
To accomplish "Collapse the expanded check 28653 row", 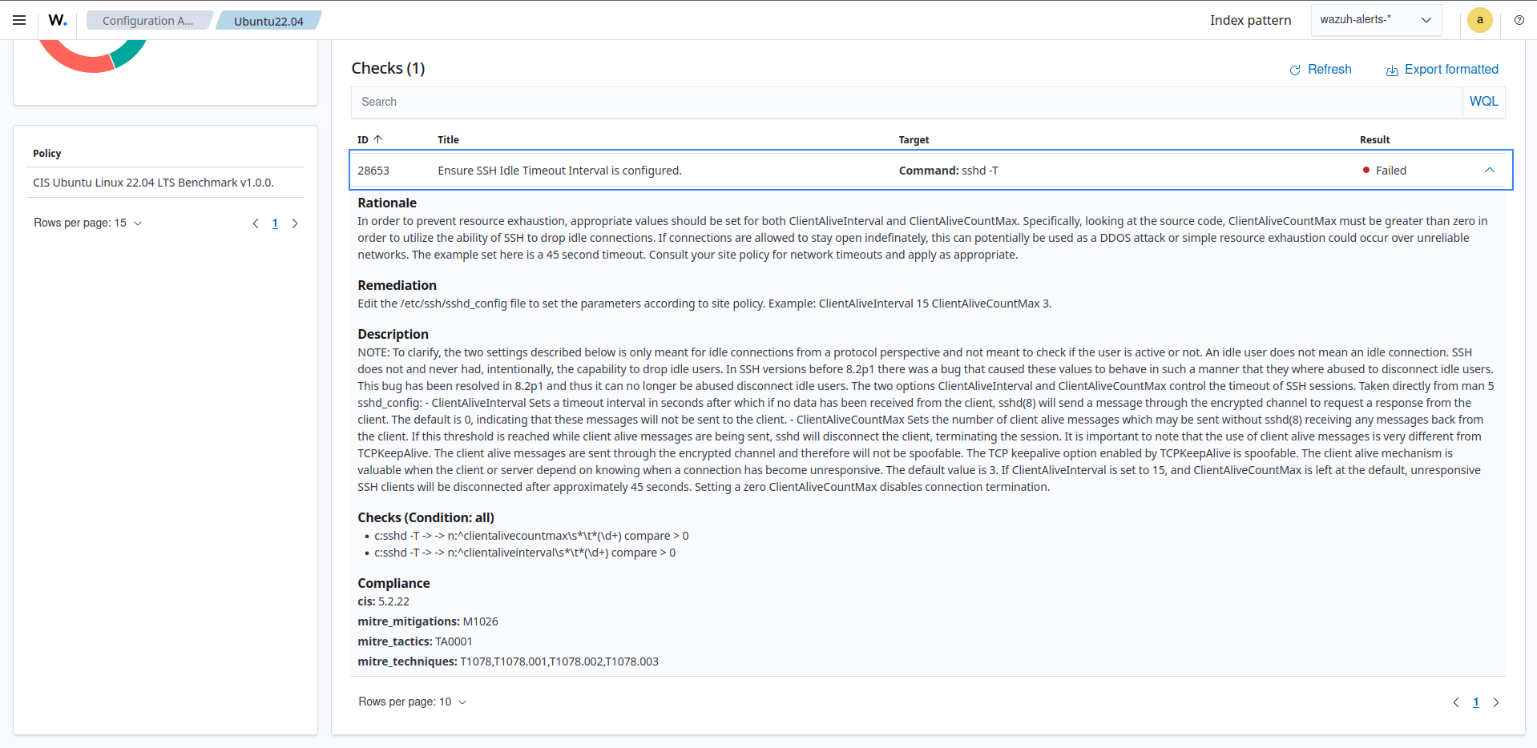I will point(1489,170).
